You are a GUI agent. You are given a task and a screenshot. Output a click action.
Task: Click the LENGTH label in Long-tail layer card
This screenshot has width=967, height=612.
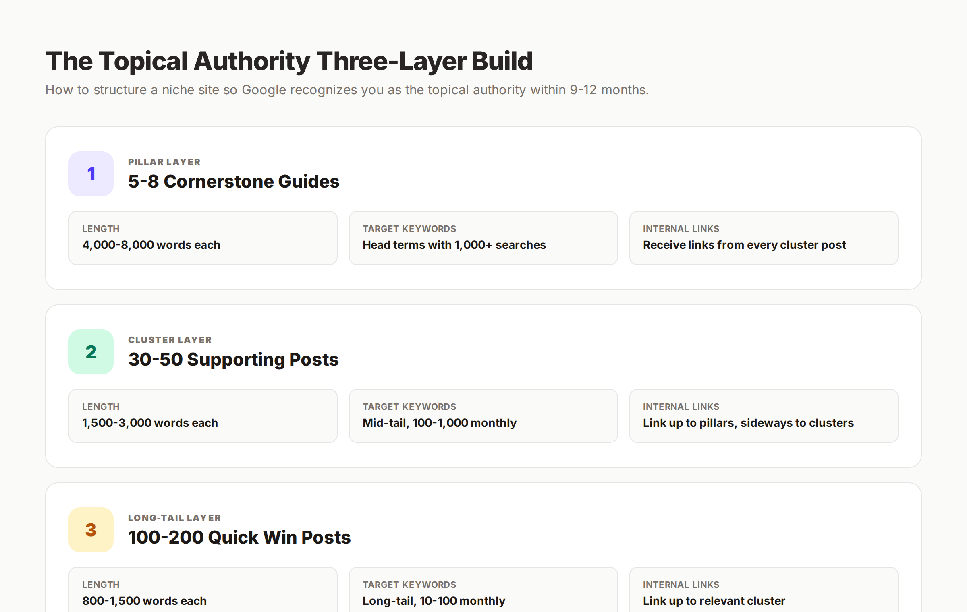(x=101, y=585)
